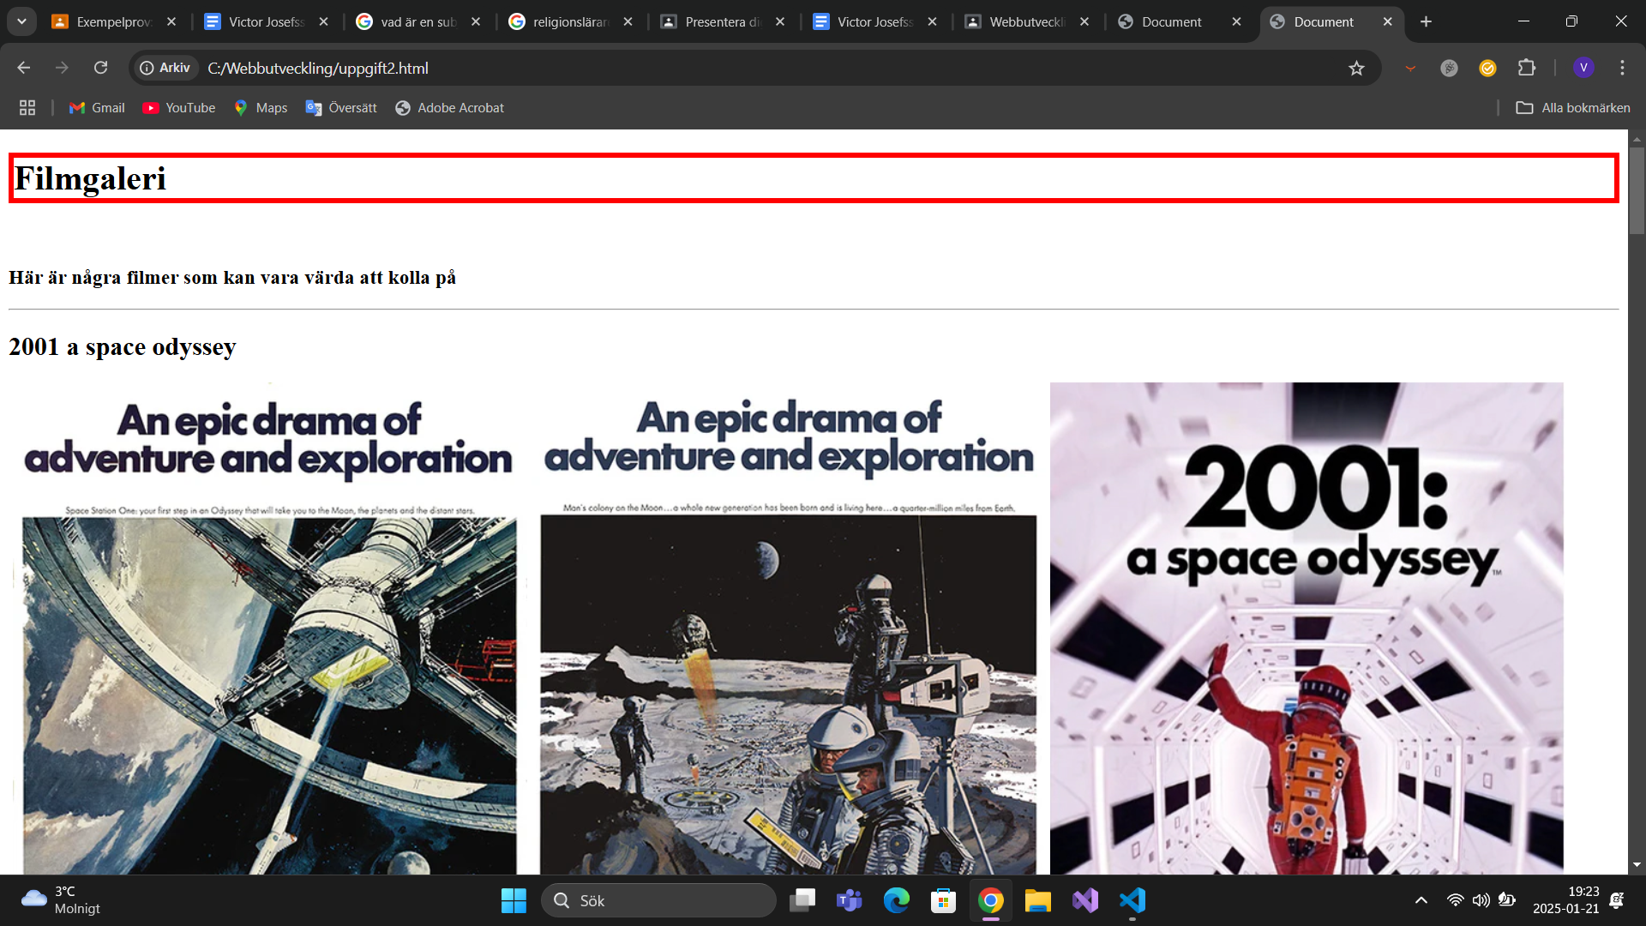The width and height of the screenshot is (1646, 926).
Task: Open the purple V profile menu
Action: (1583, 68)
